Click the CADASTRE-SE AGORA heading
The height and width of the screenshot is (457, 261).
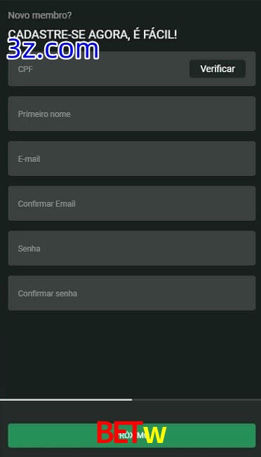point(92,34)
